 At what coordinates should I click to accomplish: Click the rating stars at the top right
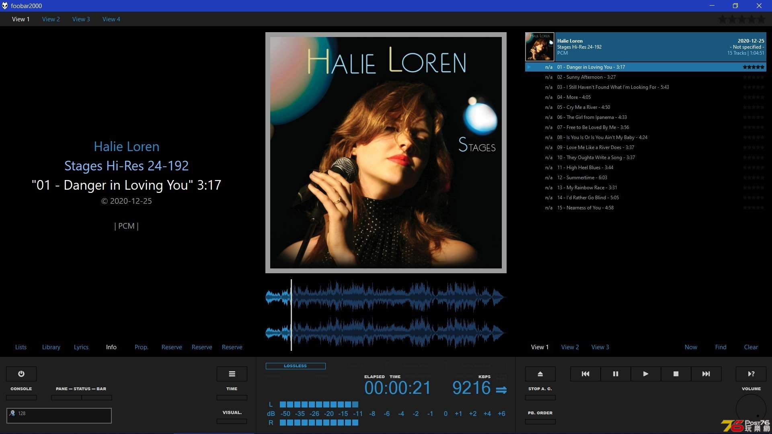pyautogui.click(x=742, y=19)
